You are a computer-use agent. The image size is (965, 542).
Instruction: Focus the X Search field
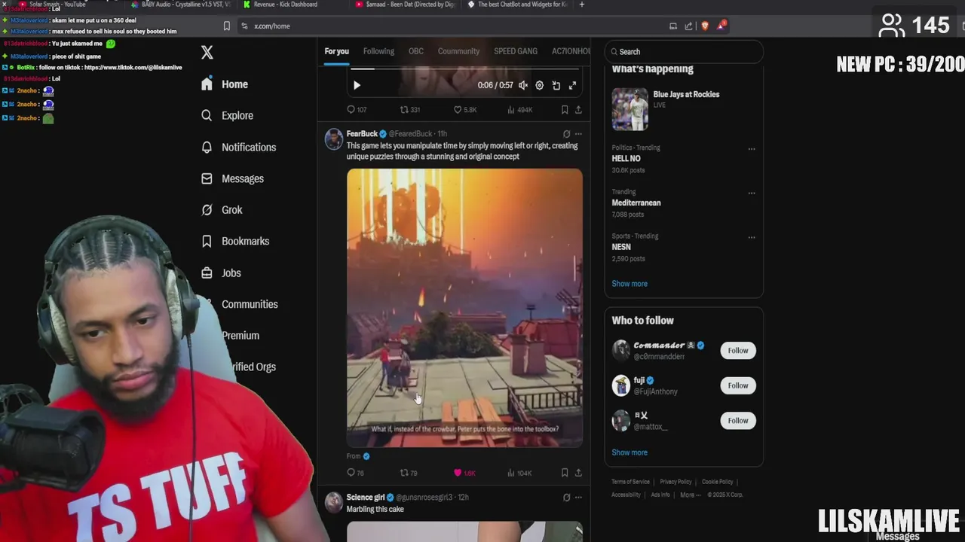coord(684,52)
